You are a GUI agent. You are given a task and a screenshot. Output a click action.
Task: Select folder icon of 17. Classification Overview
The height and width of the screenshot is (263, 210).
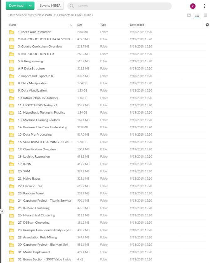pyautogui.click(x=12, y=149)
